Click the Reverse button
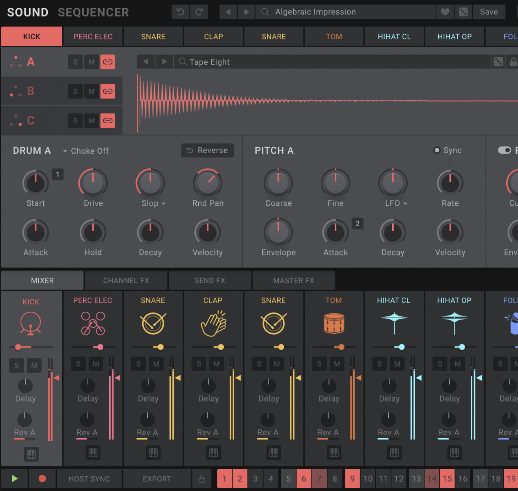 tap(208, 151)
